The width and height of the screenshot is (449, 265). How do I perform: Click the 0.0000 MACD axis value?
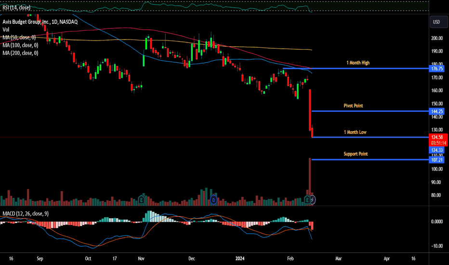(x=437, y=222)
